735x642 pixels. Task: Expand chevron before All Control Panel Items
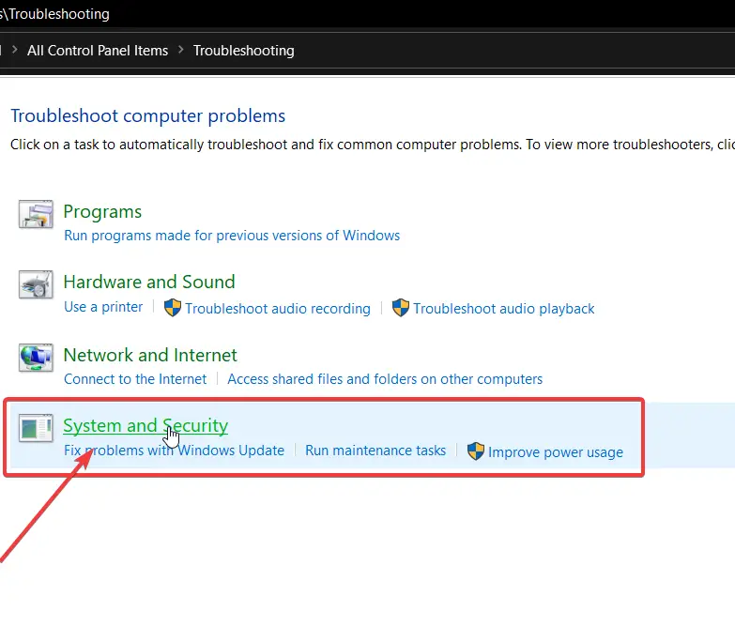click(x=14, y=49)
